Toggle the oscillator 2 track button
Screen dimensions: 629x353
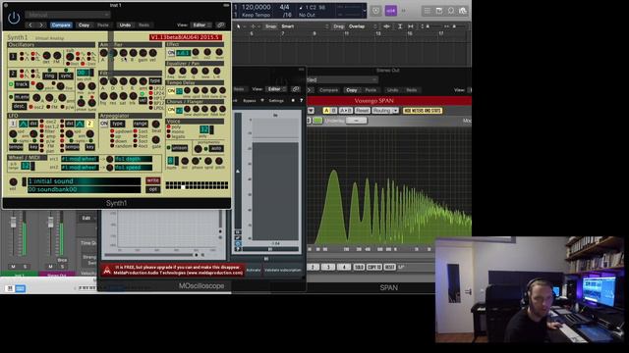[x=22, y=84]
